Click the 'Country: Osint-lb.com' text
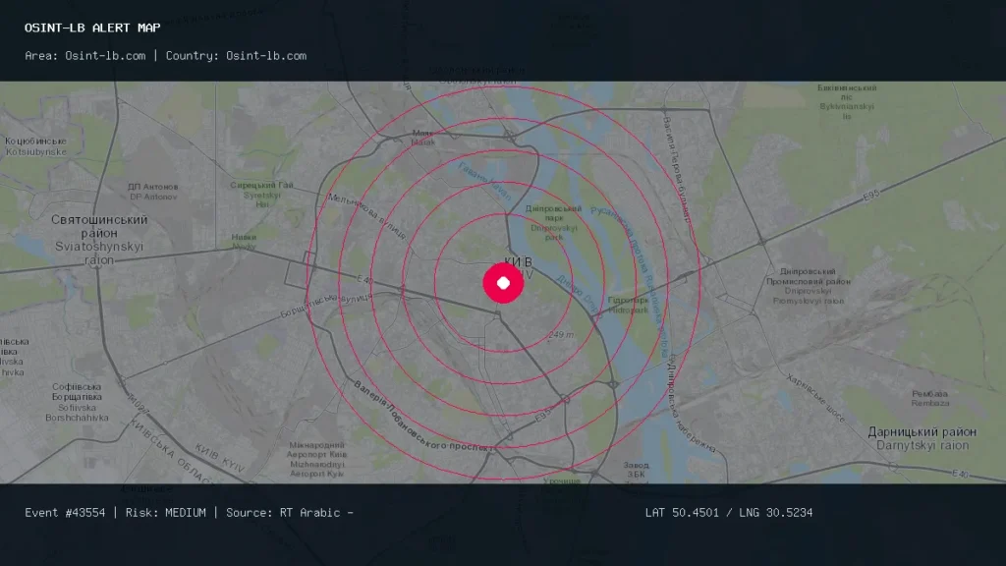 click(x=236, y=56)
